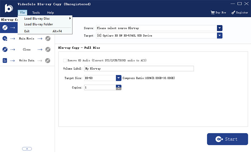Click the Clone source disc icon

(5, 49)
